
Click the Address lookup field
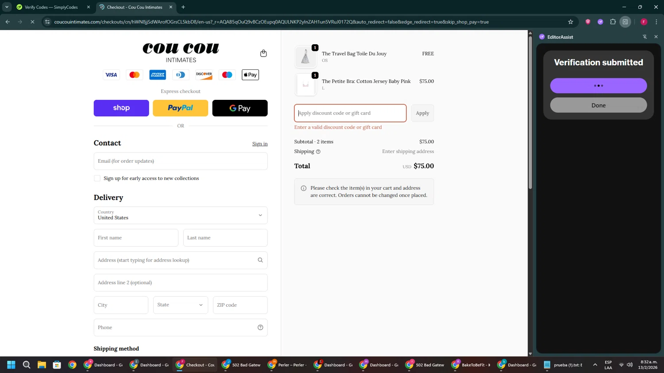tap(181, 260)
